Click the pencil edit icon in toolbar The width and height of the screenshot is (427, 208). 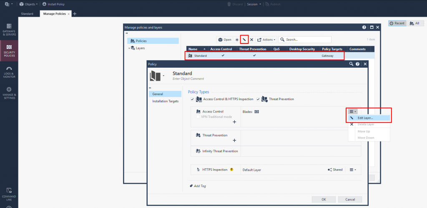(x=244, y=40)
